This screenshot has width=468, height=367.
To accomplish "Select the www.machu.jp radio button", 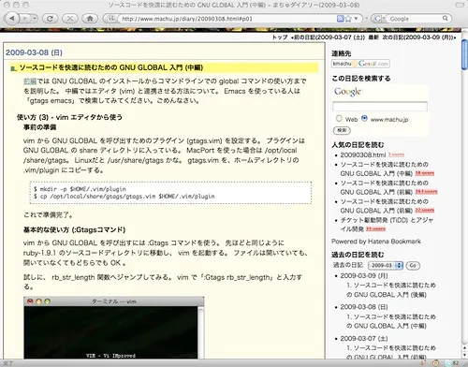I will (x=364, y=118).
